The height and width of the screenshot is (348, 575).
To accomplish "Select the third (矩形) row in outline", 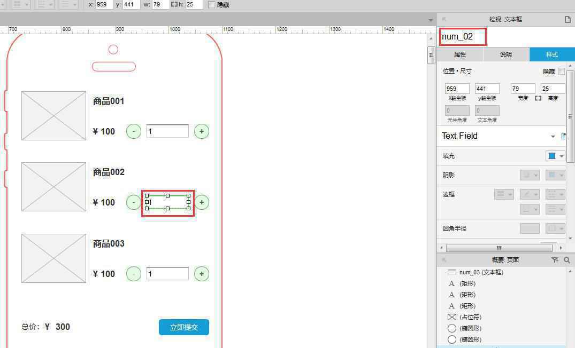I will (463, 305).
